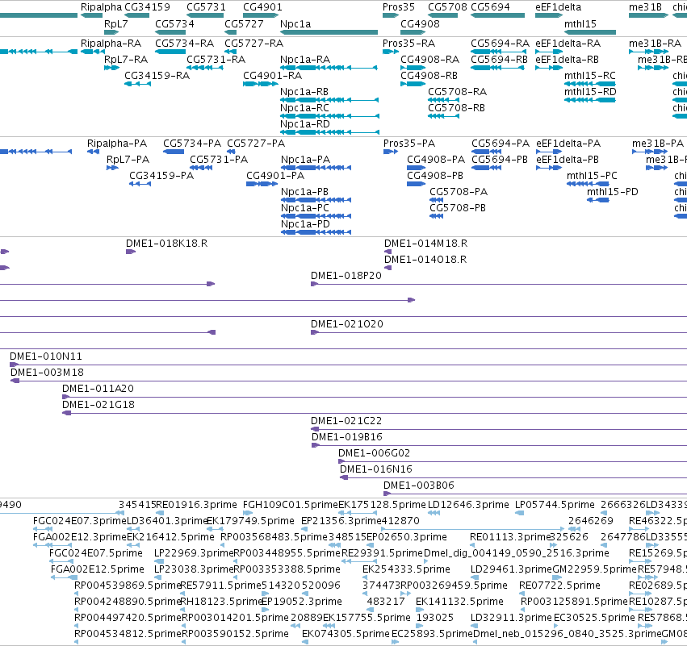The height and width of the screenshot is (646, 687).
Task: Select the Npc1a gene bar
Action: coord(329,32)
